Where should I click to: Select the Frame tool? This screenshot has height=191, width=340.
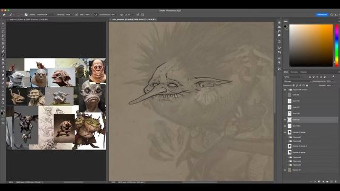[x=3, y=44]
